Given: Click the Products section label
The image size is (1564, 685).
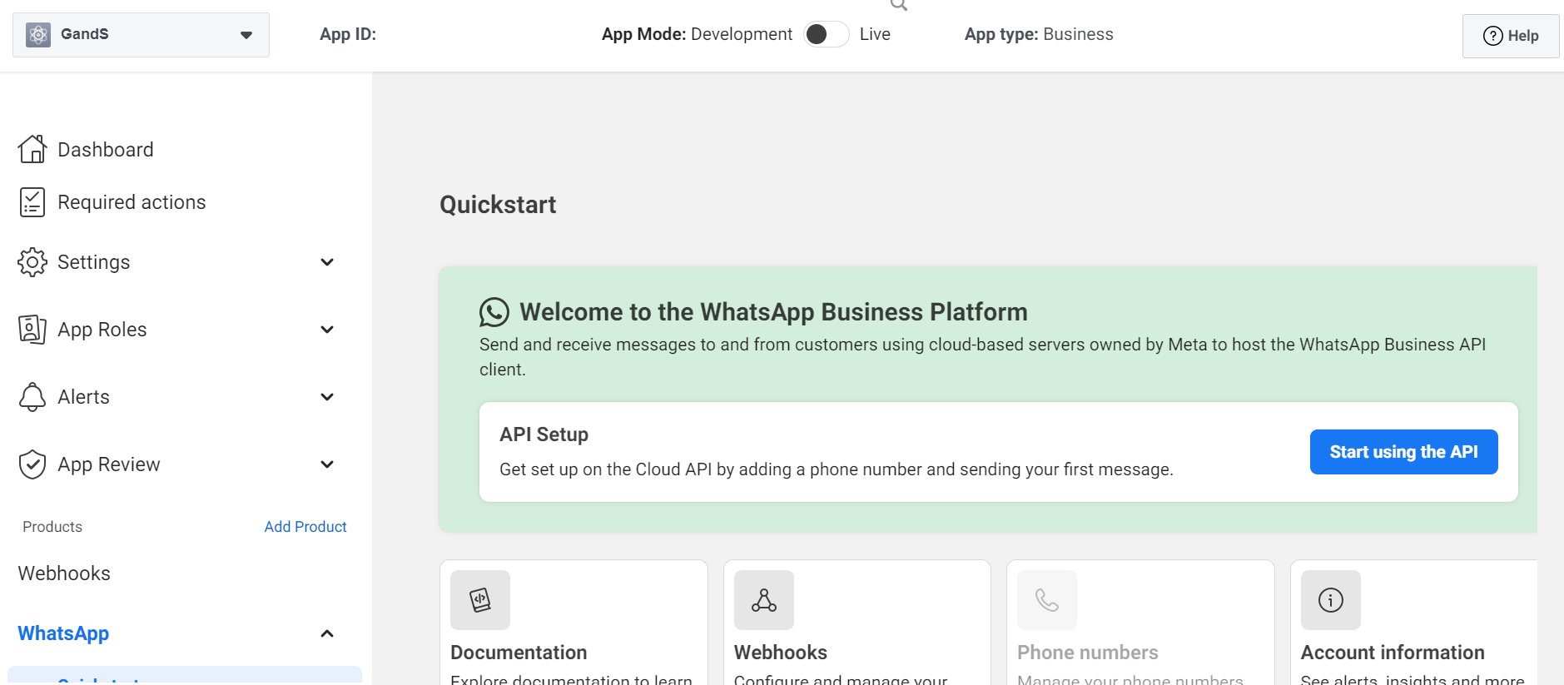Looking at the screenshot, I should point(52,527).
